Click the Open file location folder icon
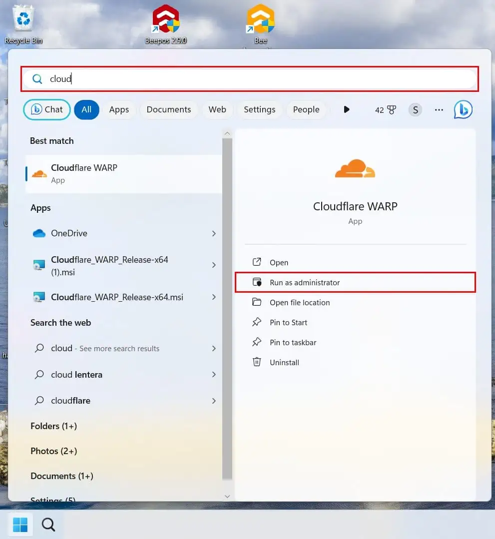 coord(257,302)
